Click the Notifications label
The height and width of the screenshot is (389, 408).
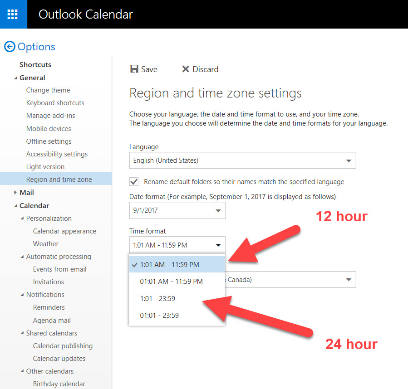pos(45,295)
